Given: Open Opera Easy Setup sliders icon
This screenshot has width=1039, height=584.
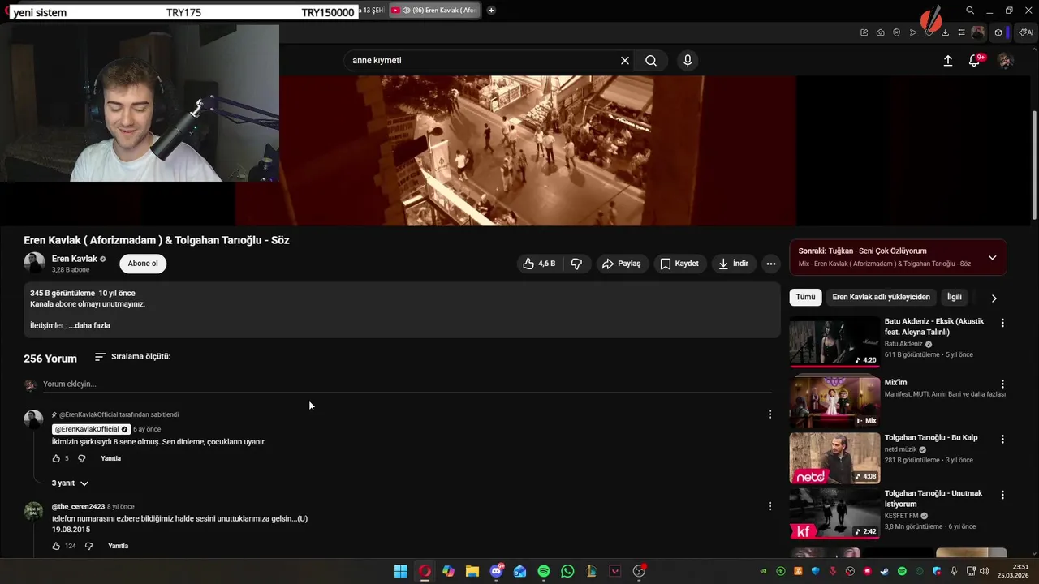Looking at the screenshot, I should point(961,32).
